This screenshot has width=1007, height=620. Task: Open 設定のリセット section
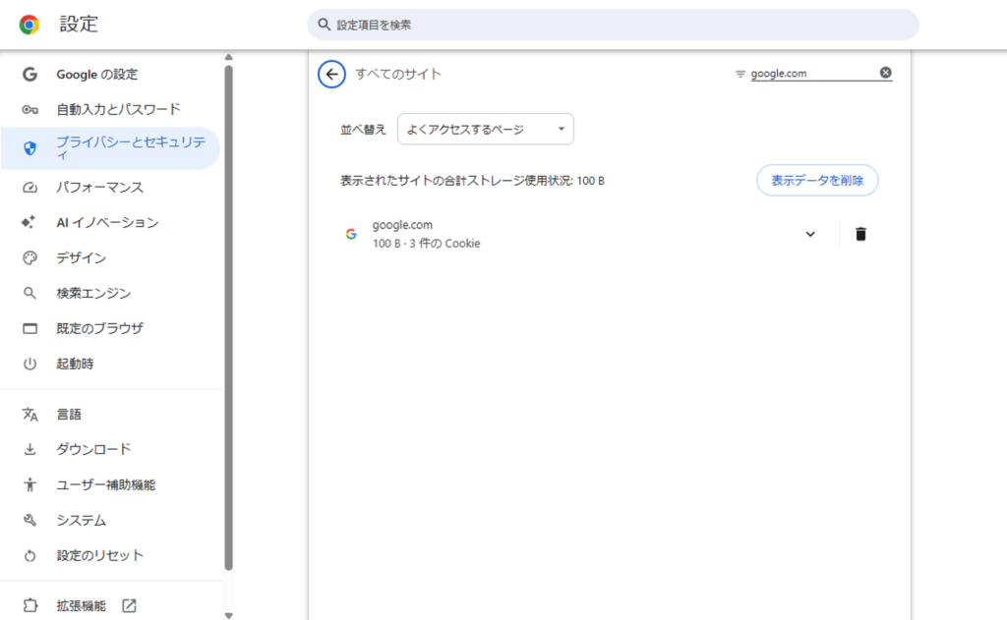pyautogui.click(x=110, y=556)
